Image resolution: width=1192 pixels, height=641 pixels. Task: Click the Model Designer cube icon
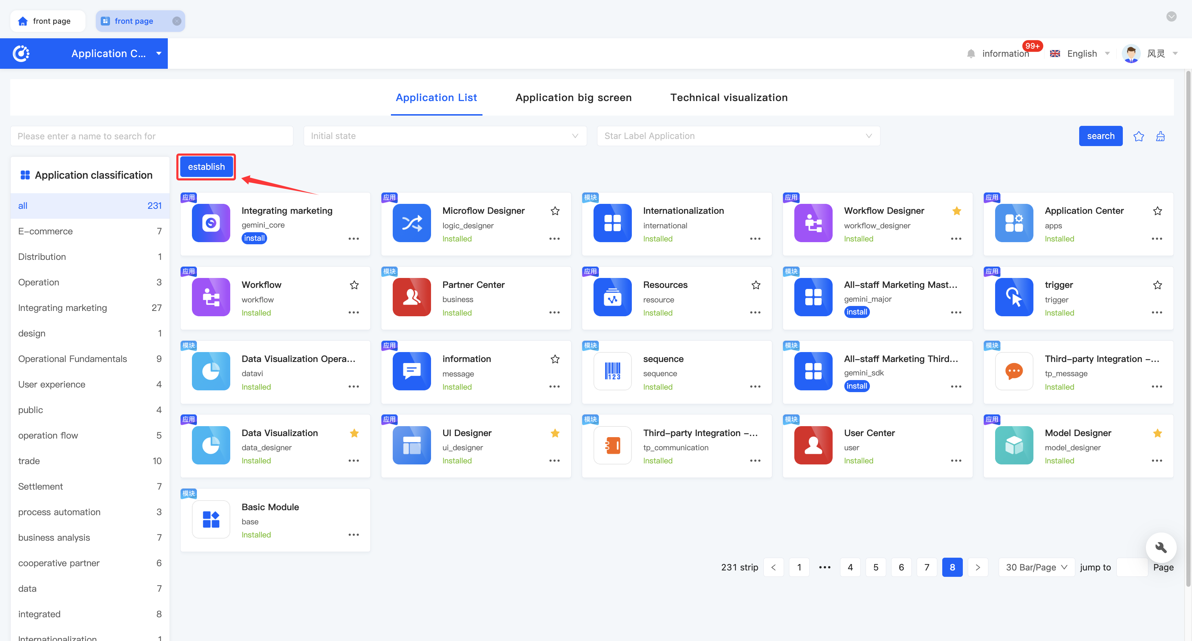(x=1014, y=445)
